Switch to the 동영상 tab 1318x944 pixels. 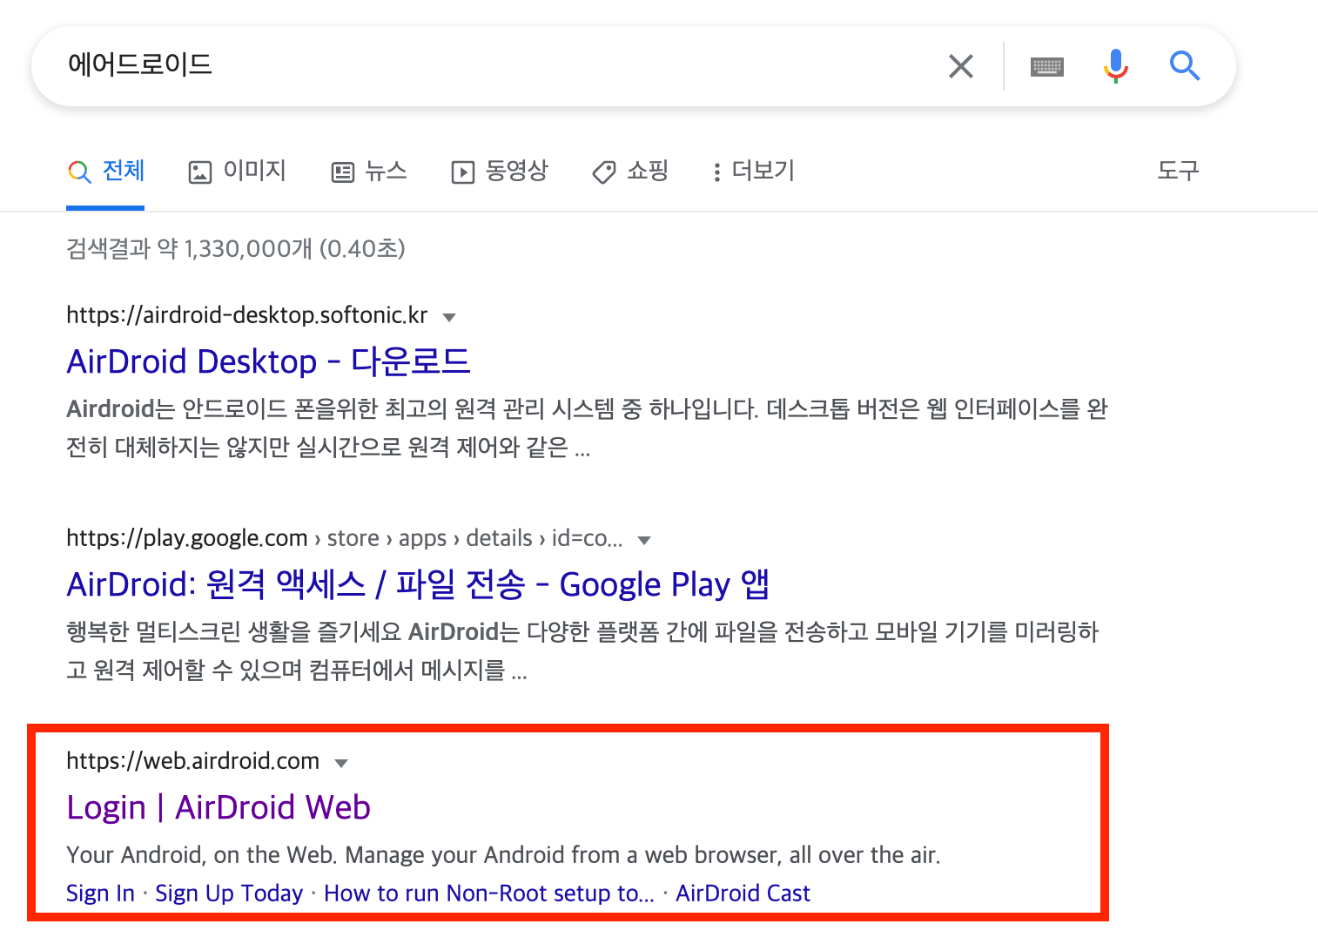499,171
